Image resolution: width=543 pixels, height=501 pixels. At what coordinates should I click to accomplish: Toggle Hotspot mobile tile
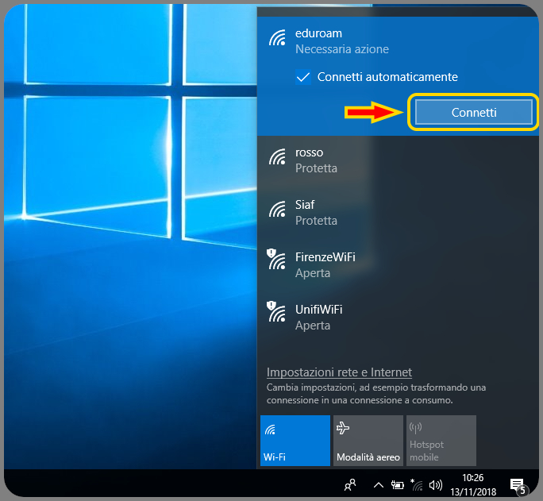[441, 441]
